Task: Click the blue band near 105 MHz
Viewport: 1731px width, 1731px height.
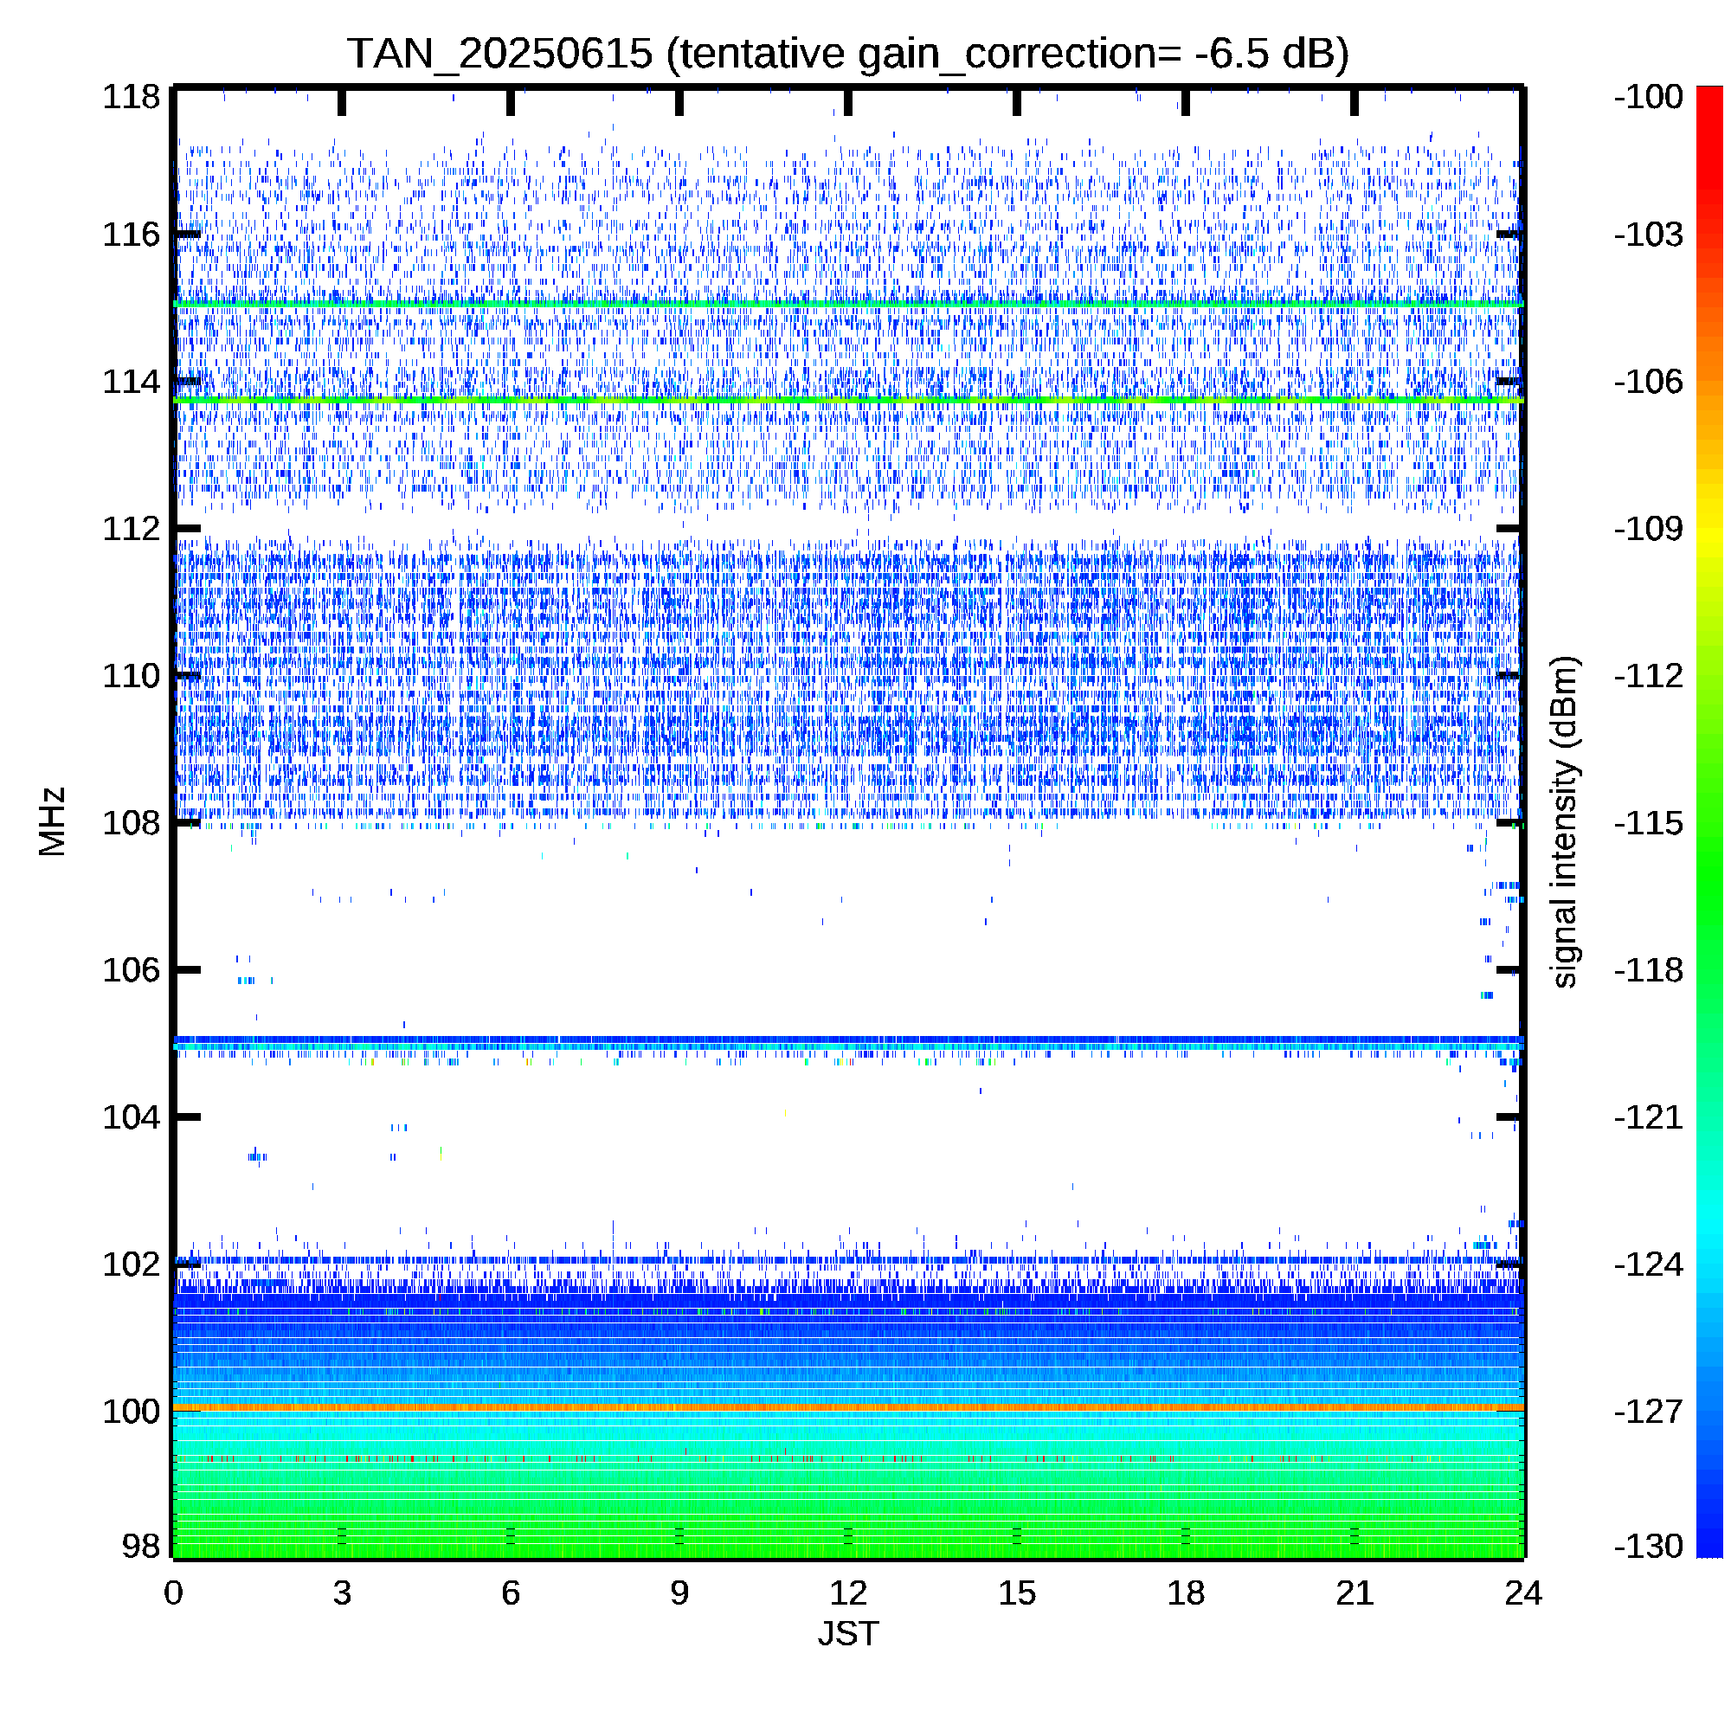Action: point(846,1041)
